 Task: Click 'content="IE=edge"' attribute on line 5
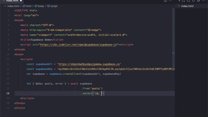87,30
